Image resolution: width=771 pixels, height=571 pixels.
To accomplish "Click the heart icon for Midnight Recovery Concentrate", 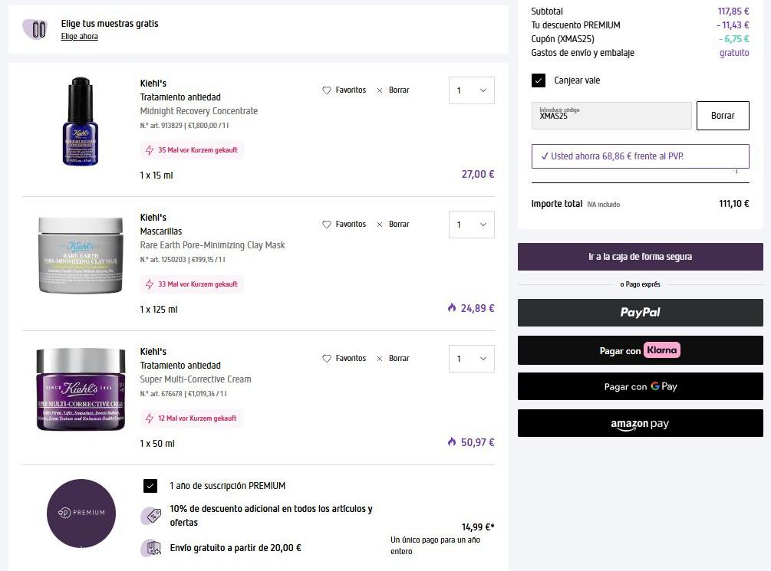I will click(327, 90).
